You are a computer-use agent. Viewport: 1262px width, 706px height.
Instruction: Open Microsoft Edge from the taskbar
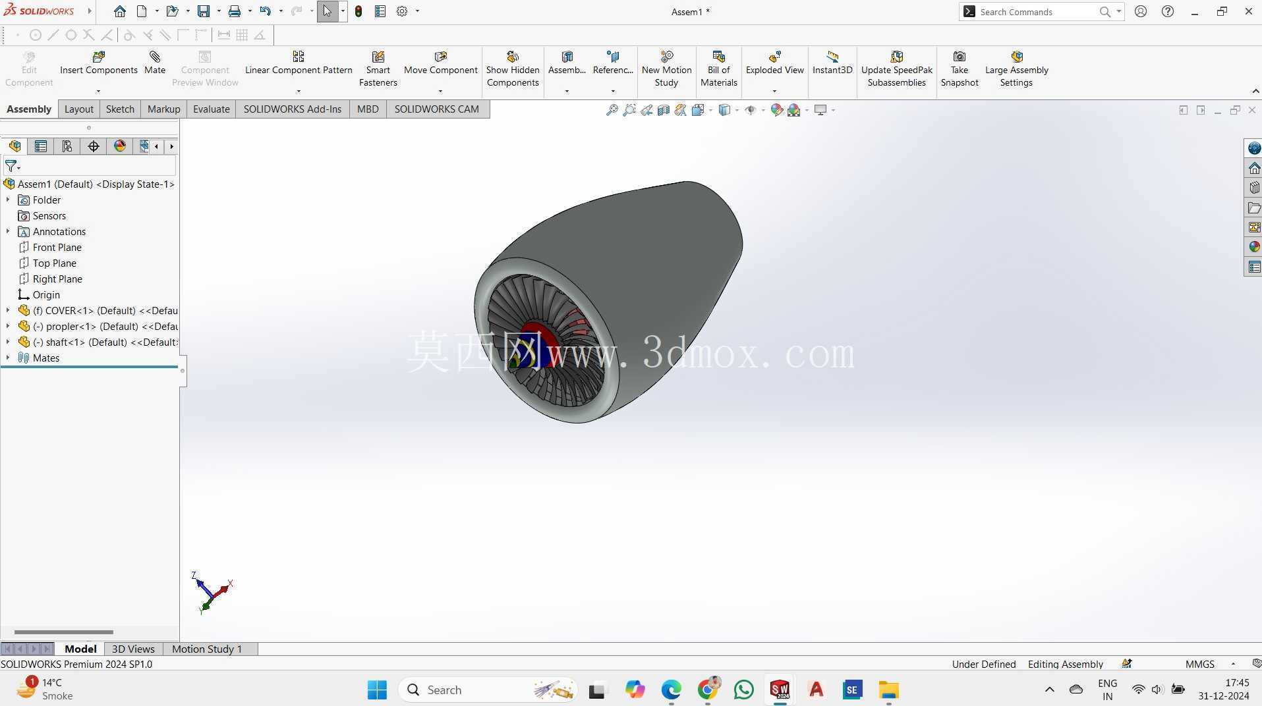pos(671,690)
